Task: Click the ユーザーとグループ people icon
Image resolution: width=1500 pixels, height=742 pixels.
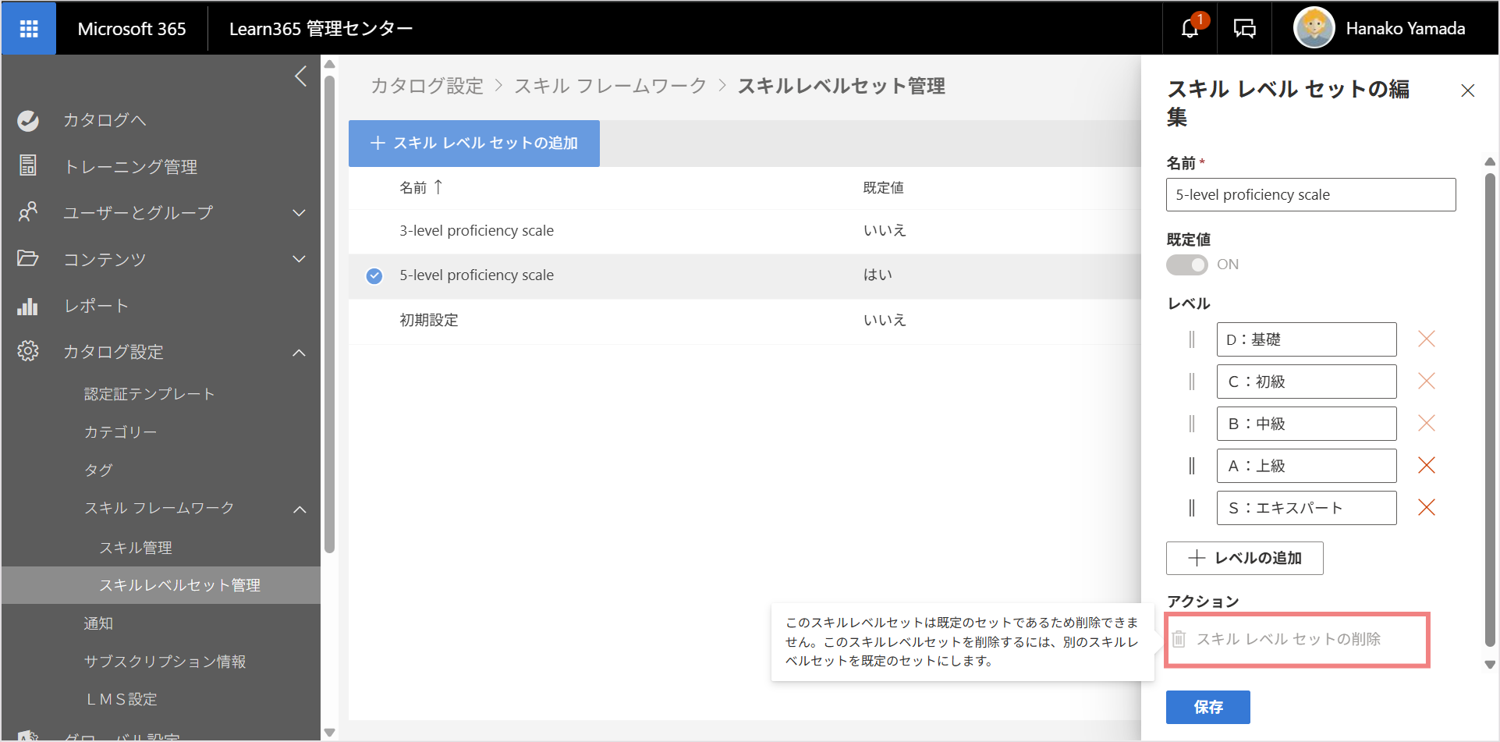Action: [28, 211]
